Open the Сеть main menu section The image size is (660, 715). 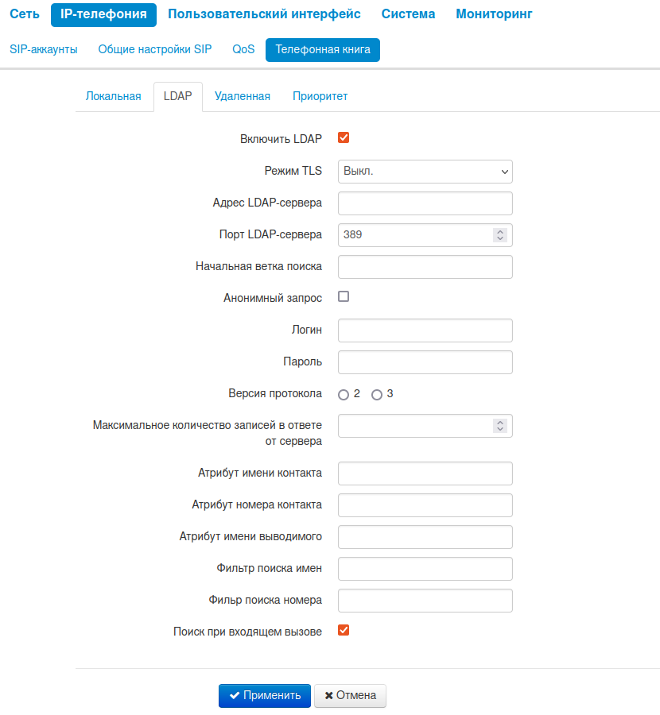coord(25,14)
